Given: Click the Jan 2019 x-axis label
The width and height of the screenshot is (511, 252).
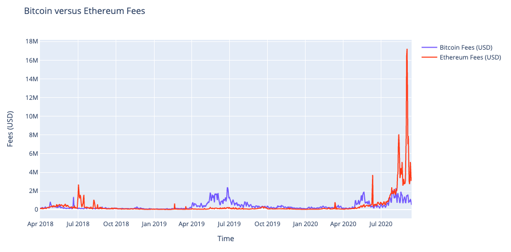Looking at the screenshot, I should [154, 224].
